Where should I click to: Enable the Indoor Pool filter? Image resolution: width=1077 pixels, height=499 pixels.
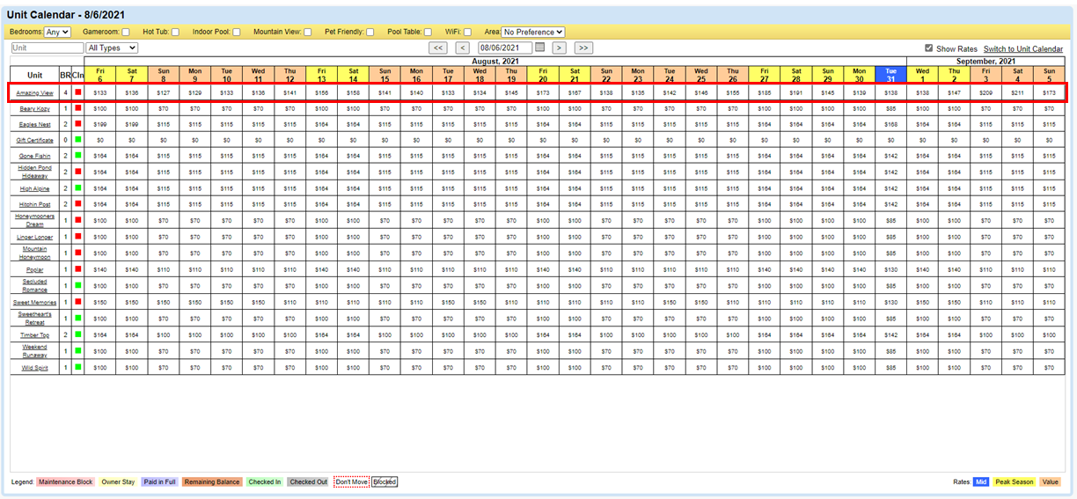pos(237,32)
